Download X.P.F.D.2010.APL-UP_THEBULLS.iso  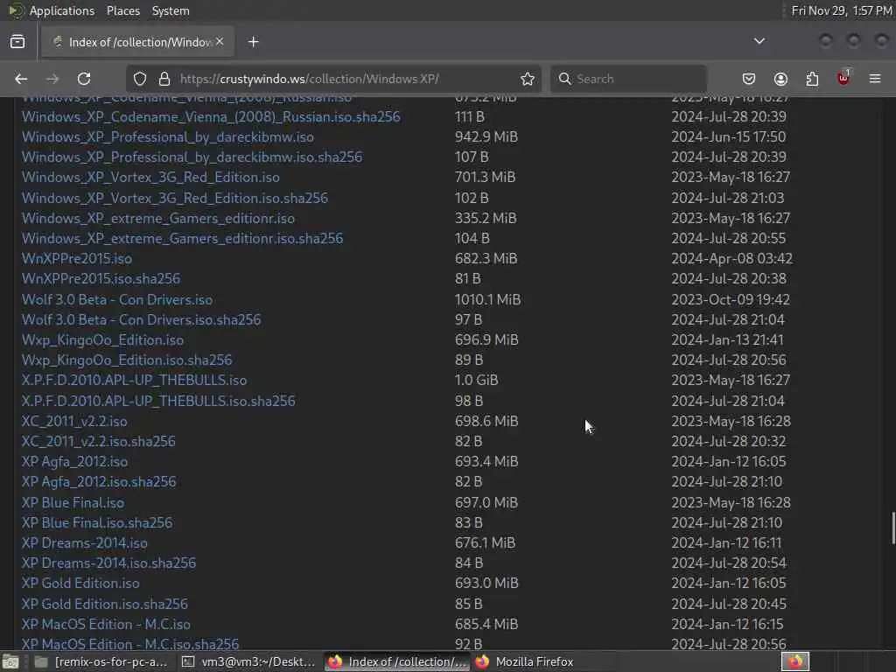tap(134, 380)
